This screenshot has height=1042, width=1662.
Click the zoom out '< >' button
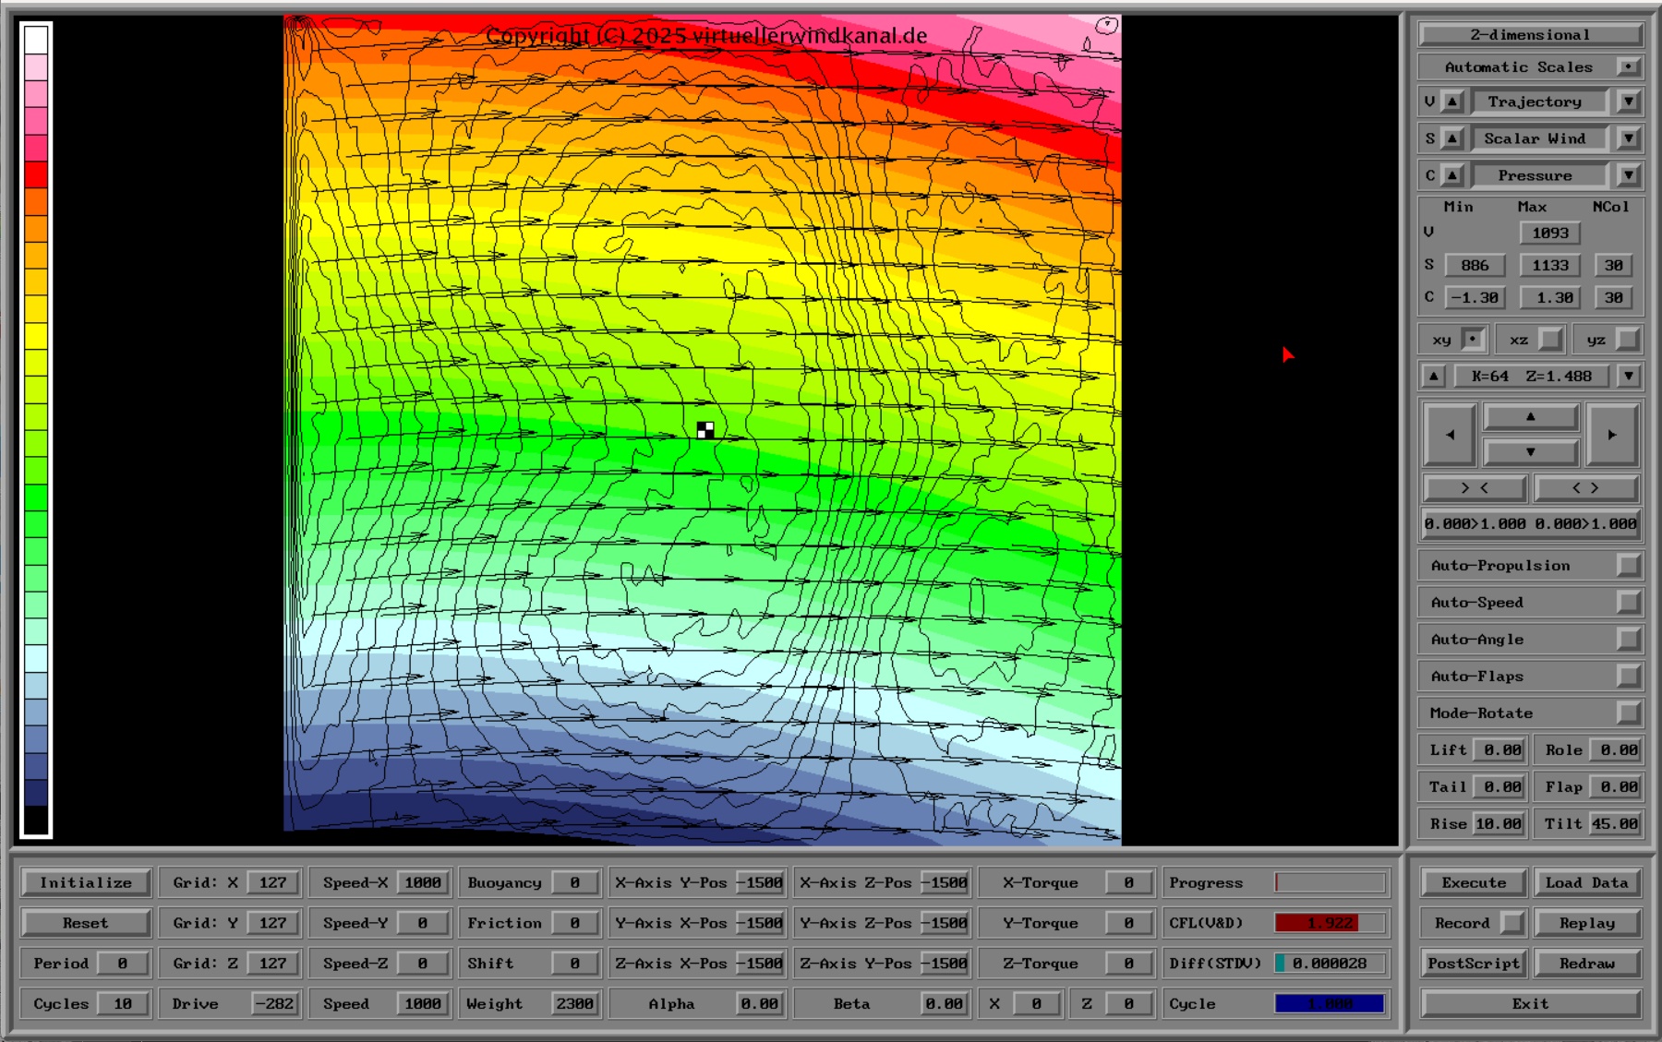[1585, 488]
